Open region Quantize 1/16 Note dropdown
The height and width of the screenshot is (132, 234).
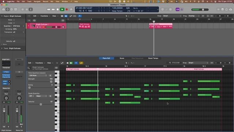18,26
